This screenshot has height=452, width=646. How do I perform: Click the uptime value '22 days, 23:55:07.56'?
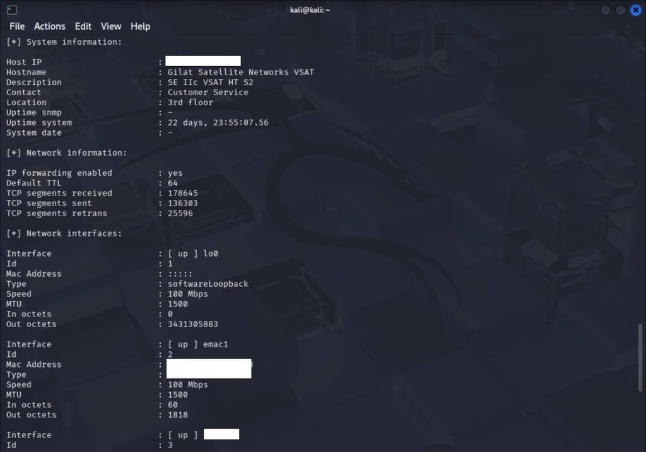(218, 123)
